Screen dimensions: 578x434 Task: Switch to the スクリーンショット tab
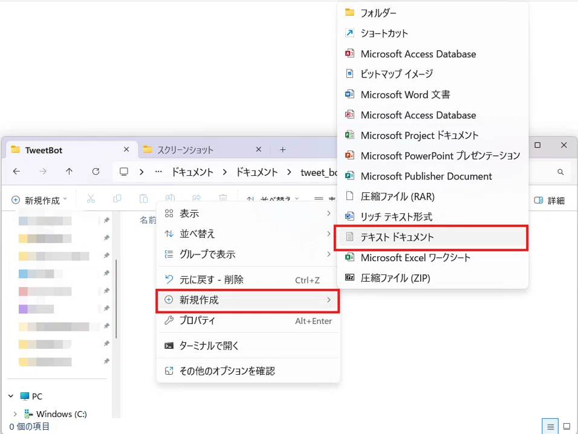click(203, 150)
